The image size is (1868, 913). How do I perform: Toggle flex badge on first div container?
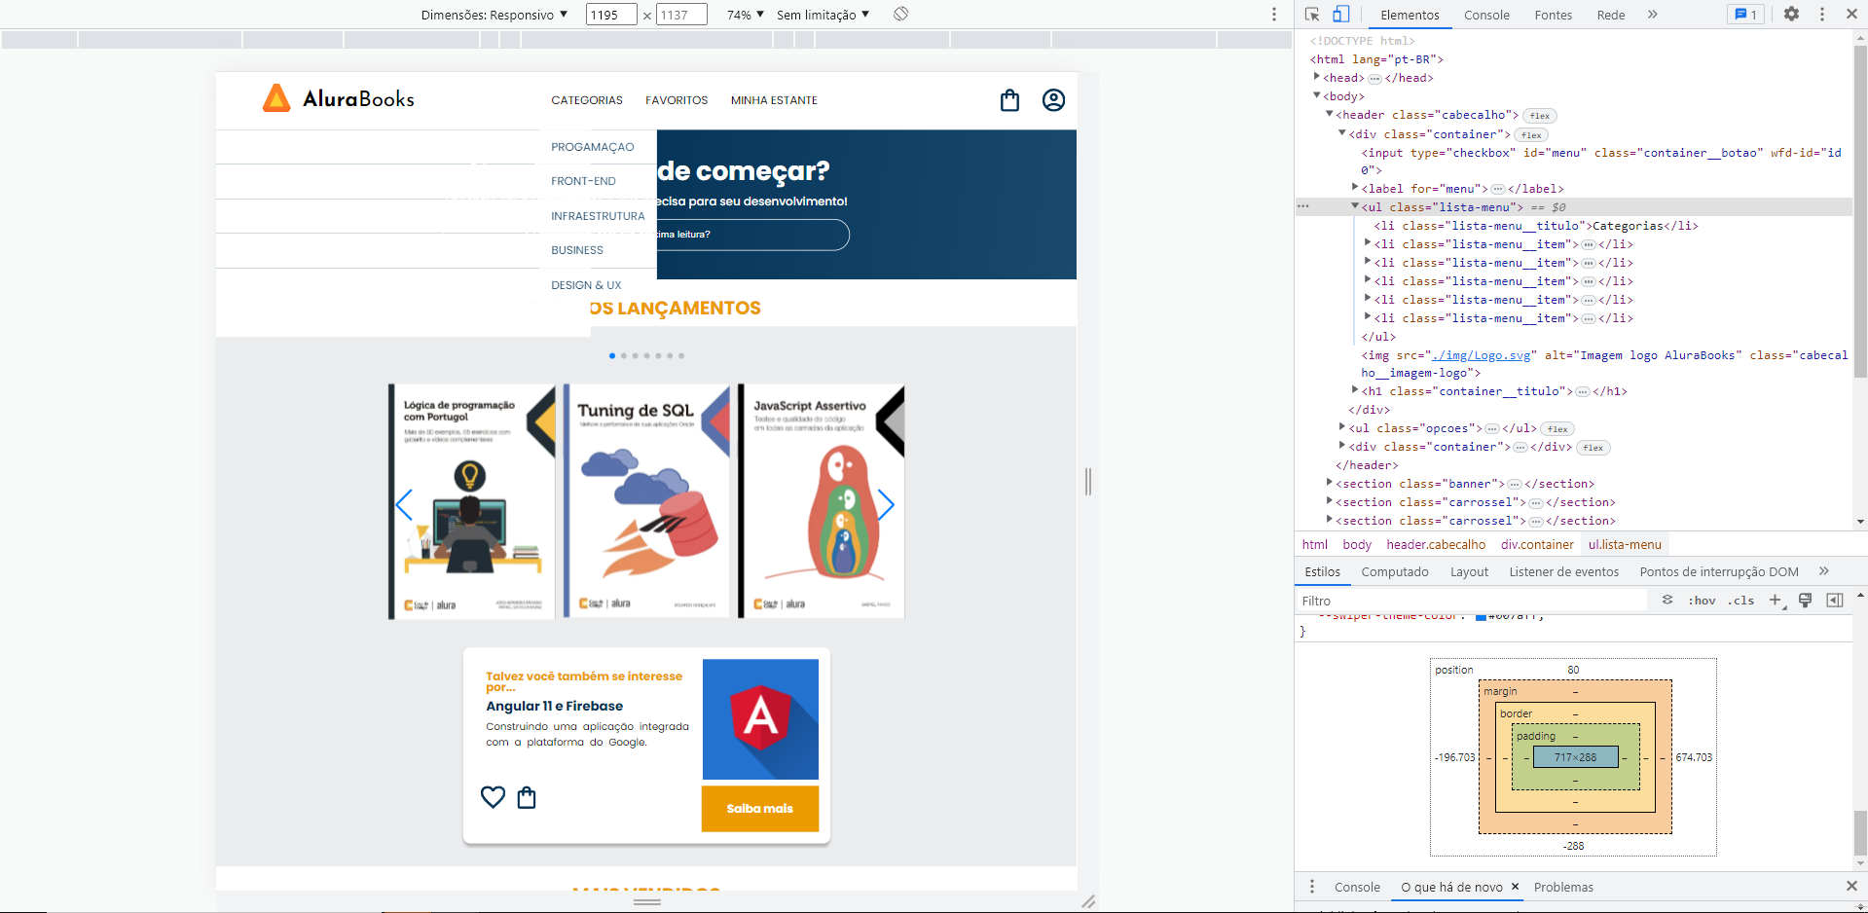click(1531, 135)
